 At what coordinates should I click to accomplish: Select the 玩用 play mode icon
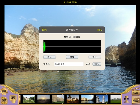[13, 98]
